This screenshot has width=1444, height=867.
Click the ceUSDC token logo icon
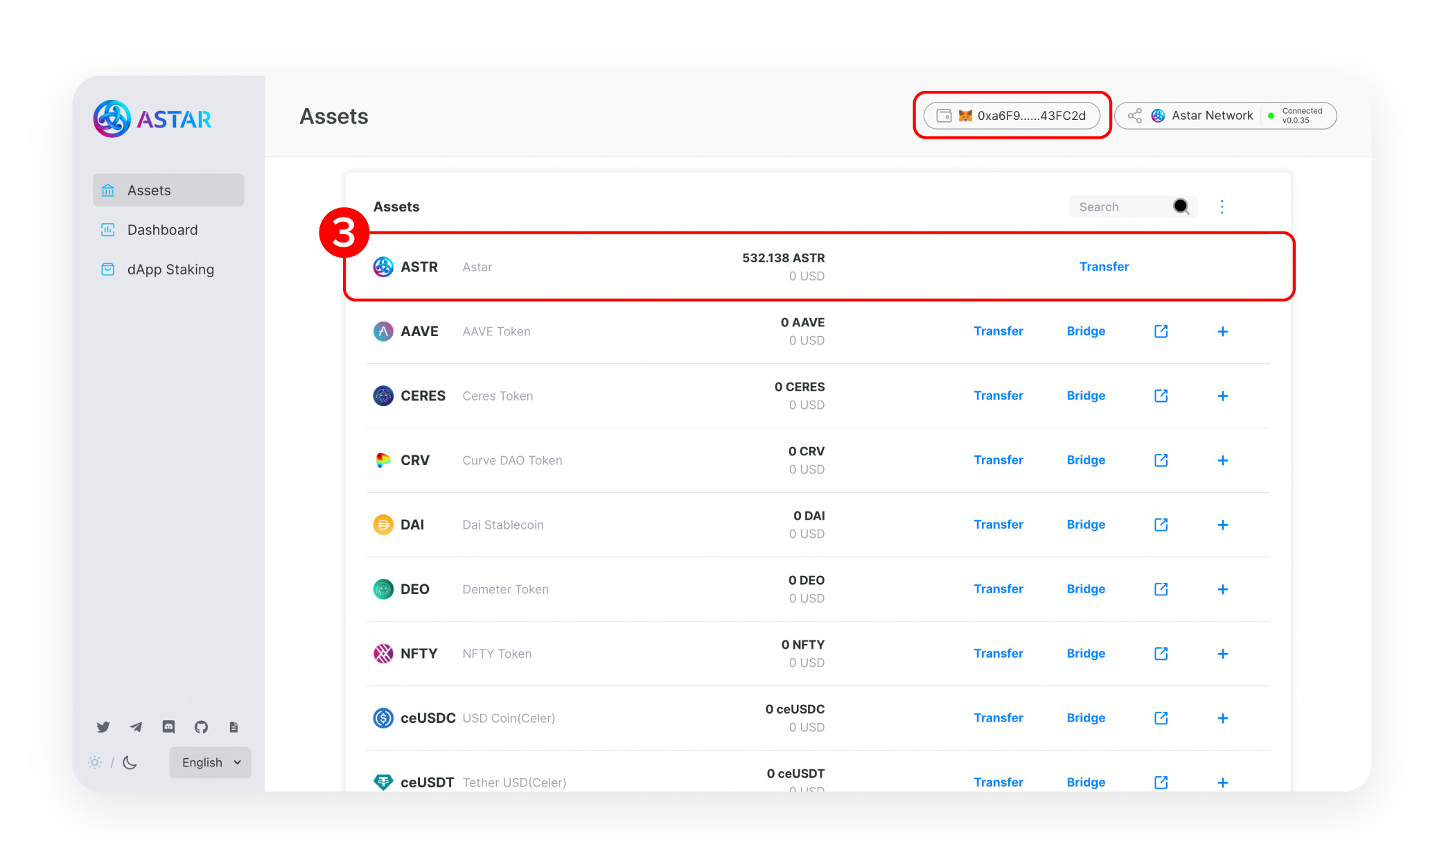(383, 718)
